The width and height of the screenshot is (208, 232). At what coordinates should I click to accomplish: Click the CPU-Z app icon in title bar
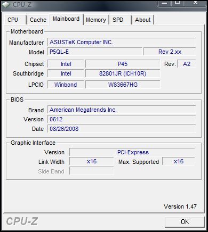(6, 5)
